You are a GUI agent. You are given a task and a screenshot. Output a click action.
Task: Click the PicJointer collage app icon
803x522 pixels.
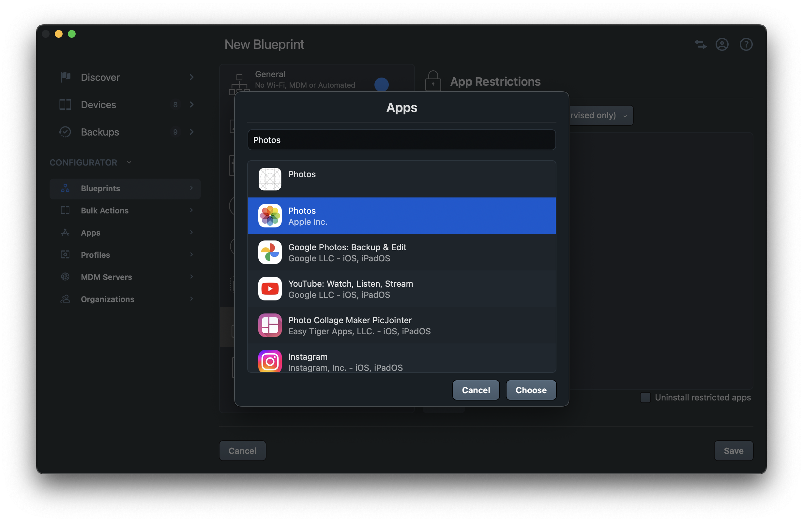pyautogui.click(x=270, y=325)
